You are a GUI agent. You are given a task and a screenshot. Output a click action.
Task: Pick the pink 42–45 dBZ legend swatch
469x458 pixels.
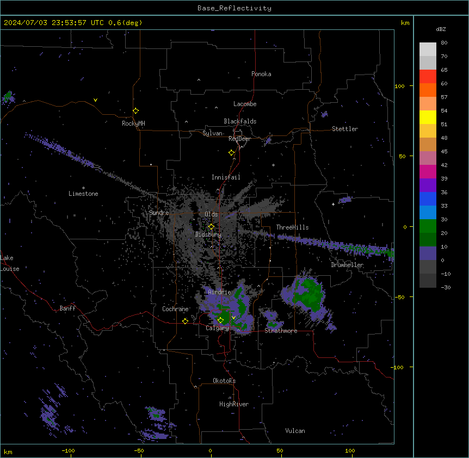coord(428,158)
